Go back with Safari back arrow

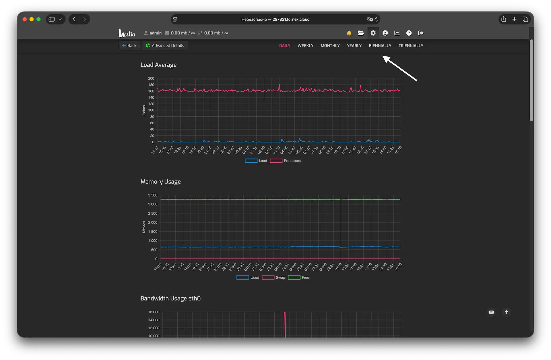[x=74, y=19]
